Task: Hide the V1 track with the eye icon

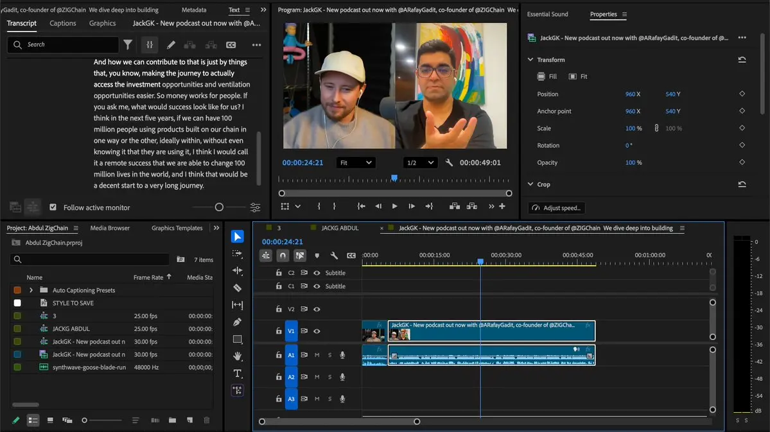Action: 317,331
